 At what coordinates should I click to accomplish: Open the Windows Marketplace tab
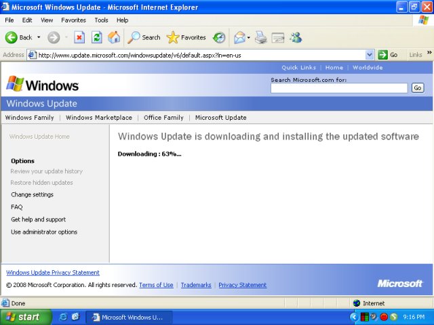click(x=99, y=117)
